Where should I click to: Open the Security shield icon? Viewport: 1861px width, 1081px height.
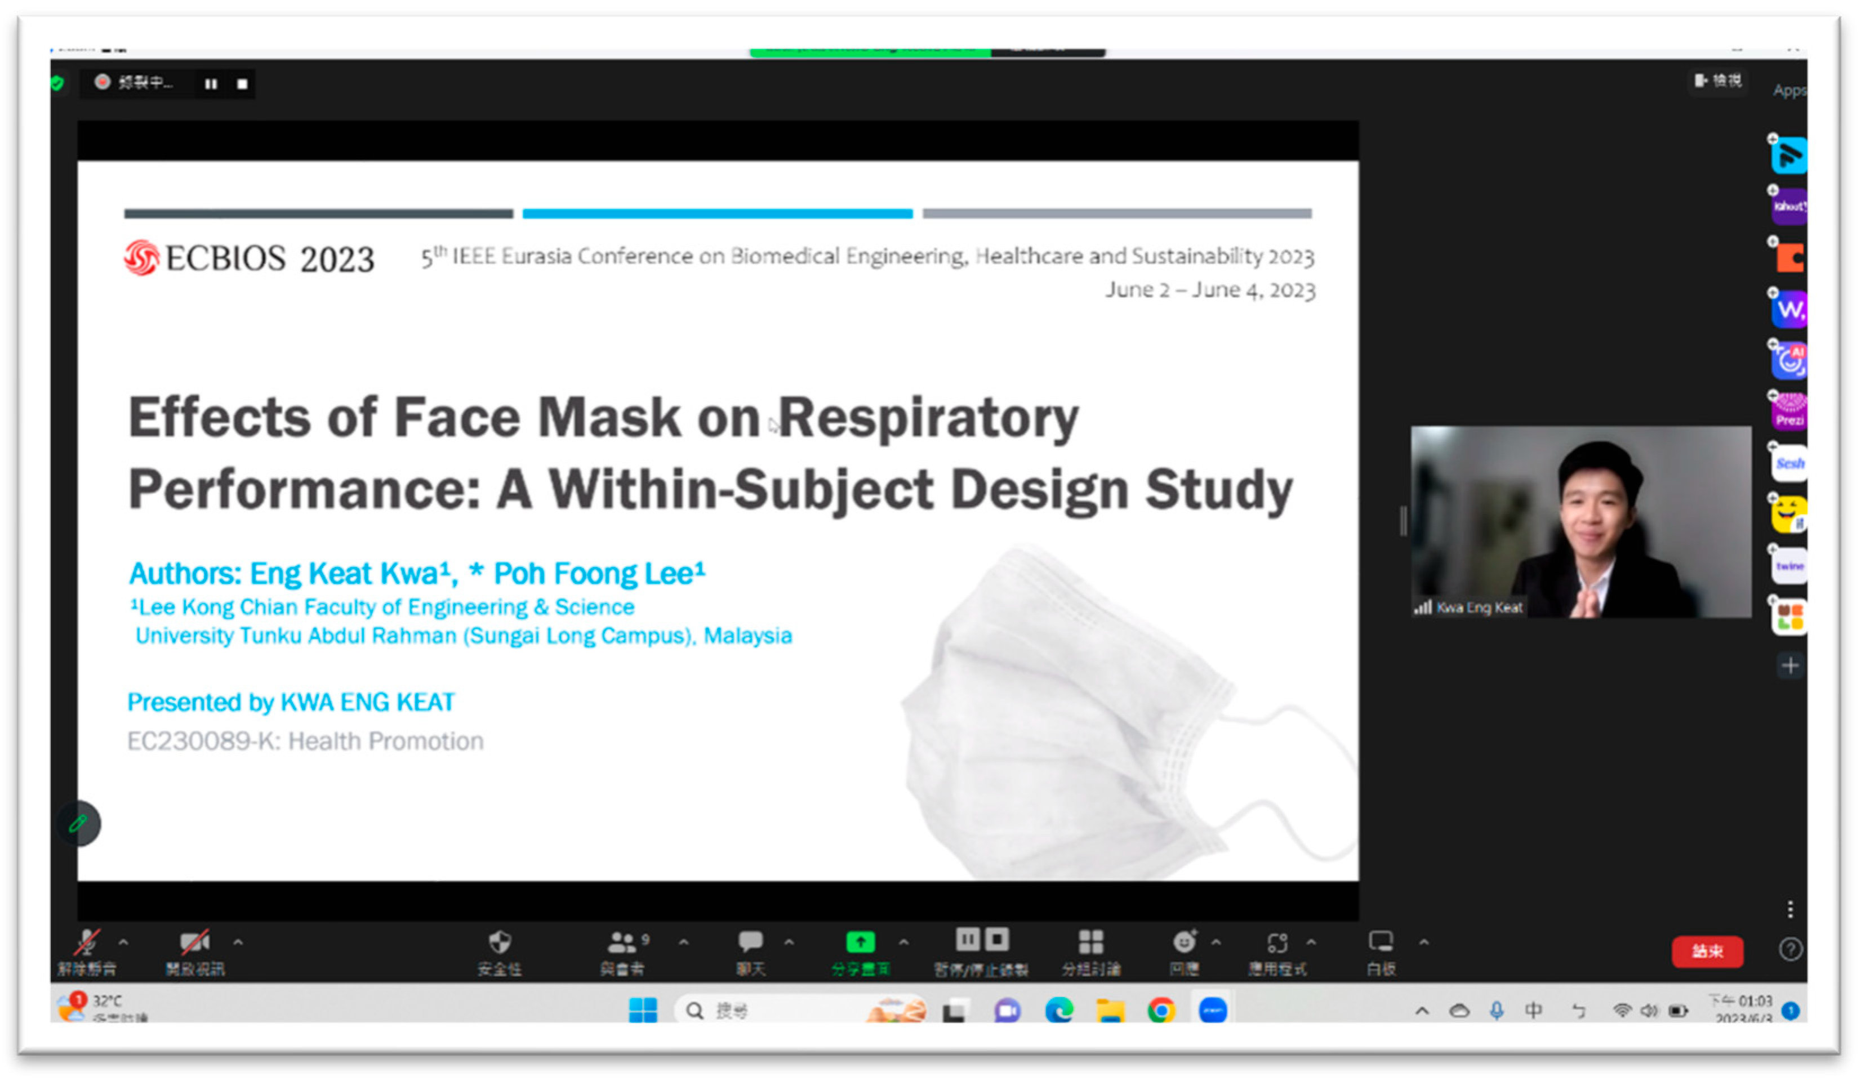coord(500,943)
